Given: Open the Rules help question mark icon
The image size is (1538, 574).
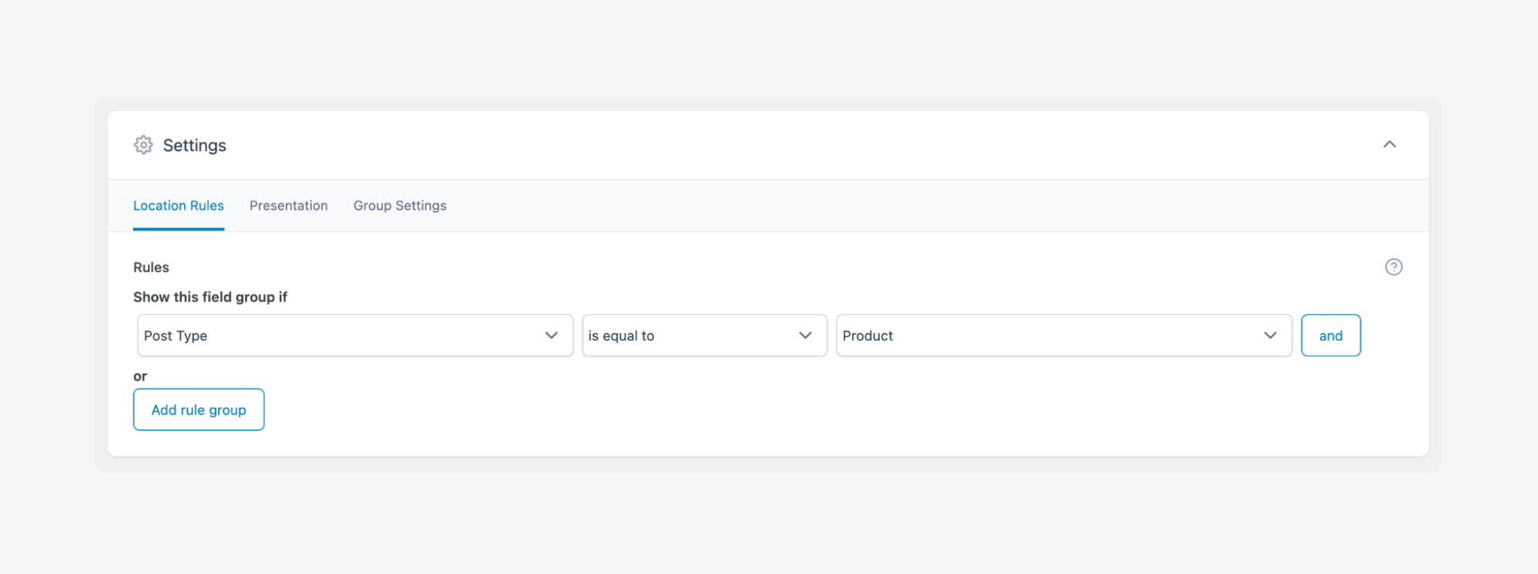Looking at the screenshot, I should click(x=1393, y=267).
